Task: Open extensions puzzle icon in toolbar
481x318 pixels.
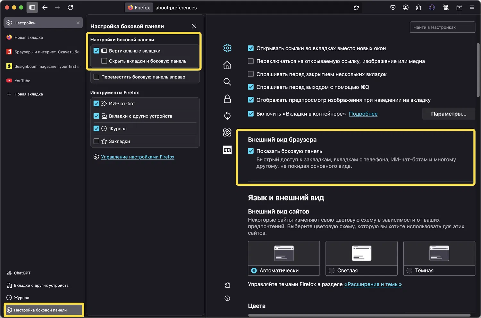Action: 418,7
